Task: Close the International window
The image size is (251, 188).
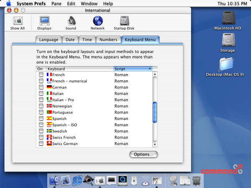Action: click(9, 10)
